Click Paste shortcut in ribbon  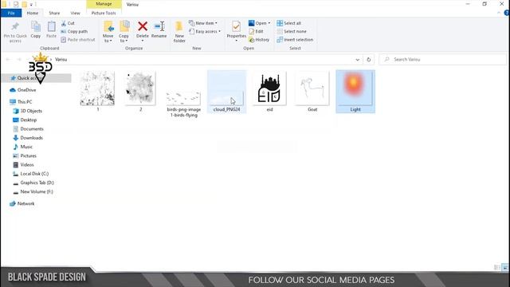click(78, 40)
